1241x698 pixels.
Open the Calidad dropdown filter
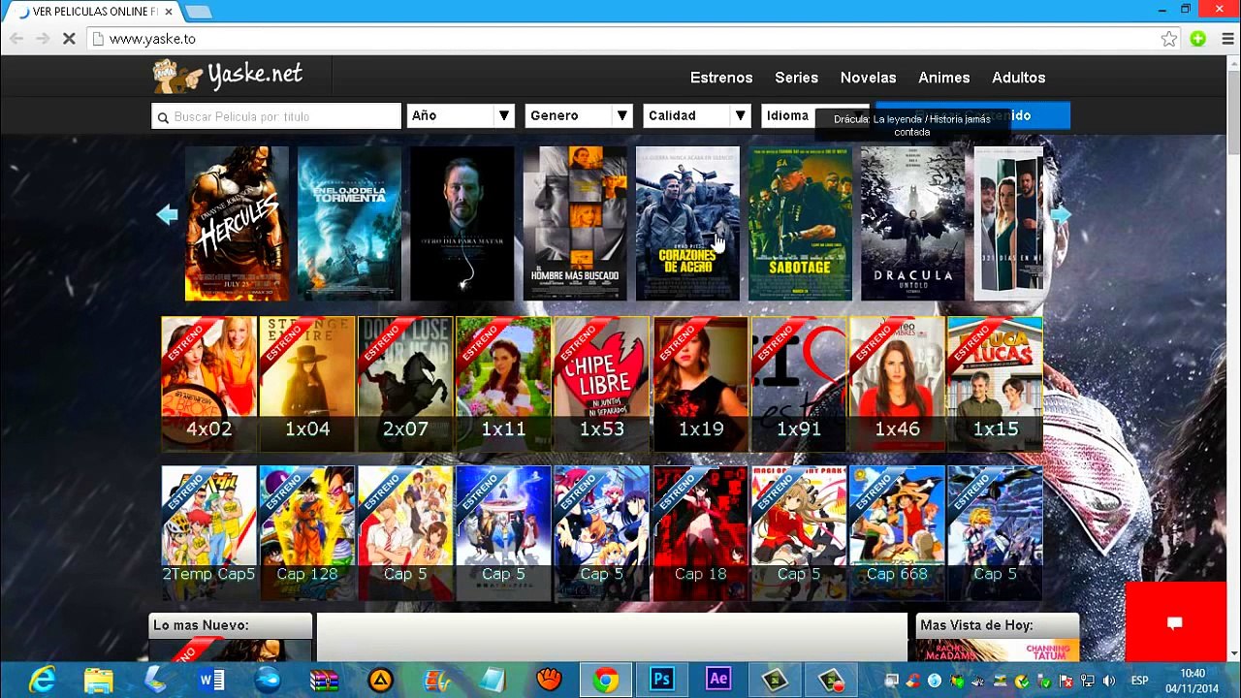[x=697, y=115]
